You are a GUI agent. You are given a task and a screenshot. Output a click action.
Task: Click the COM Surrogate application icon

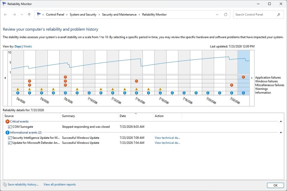[10, 127]
